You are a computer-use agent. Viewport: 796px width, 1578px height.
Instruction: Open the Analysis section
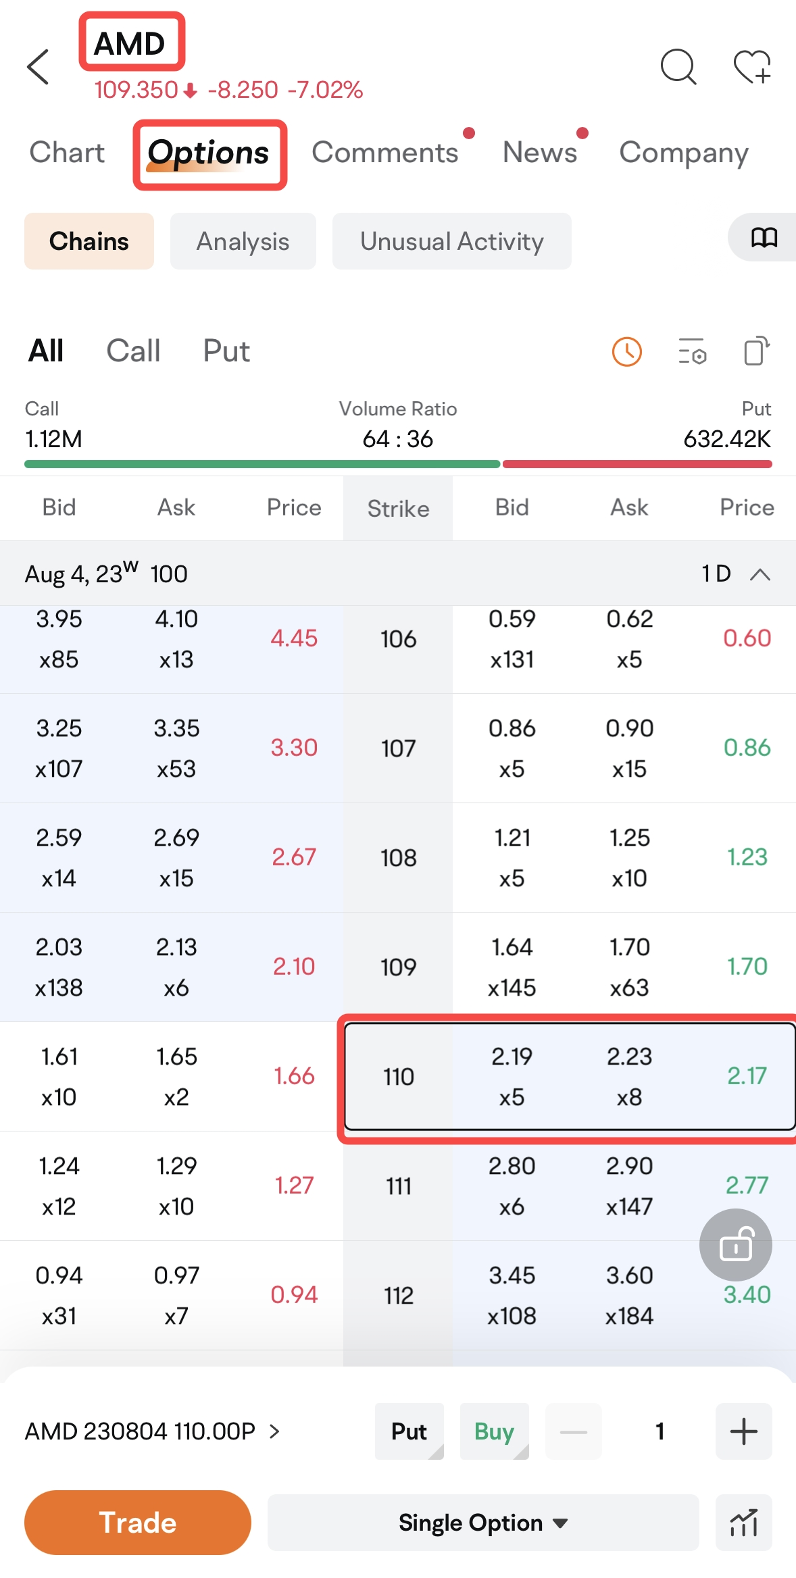[x=243, y=241]
